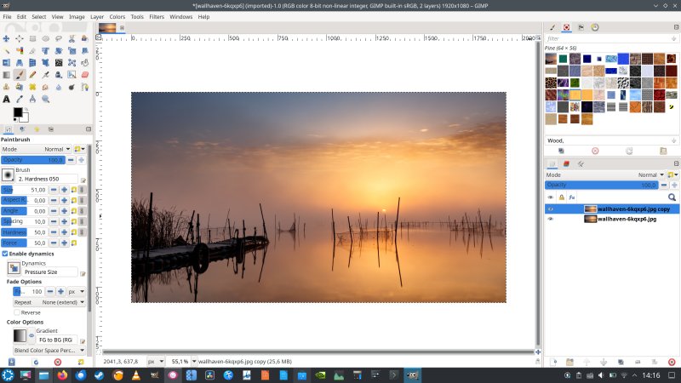The image size is (681, 383).
Task: Enable the Reverse checkbox in Fade Options
Action: 17,312
